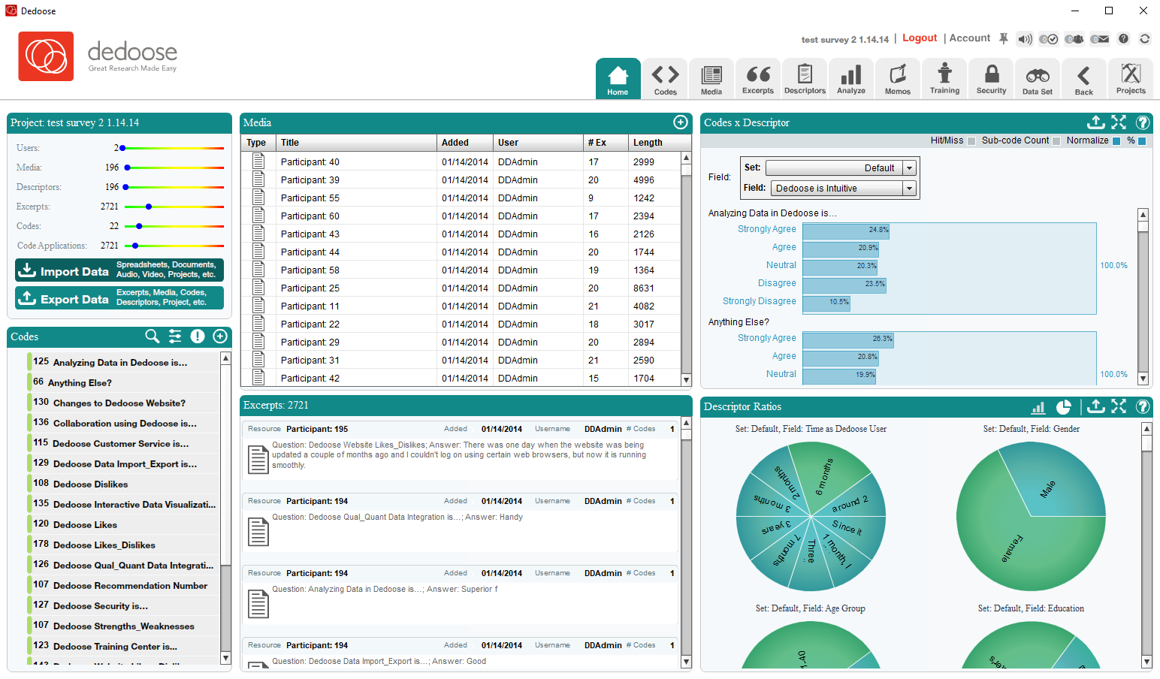
Task: Open the Participant: 195 excerpt document icon
Action: (258, 459)
